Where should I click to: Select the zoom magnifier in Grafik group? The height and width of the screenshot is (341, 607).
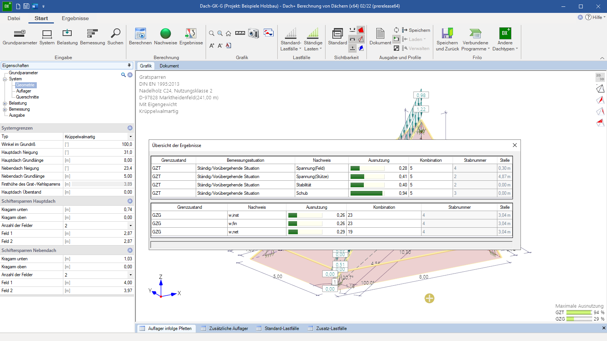coord(212,33)
